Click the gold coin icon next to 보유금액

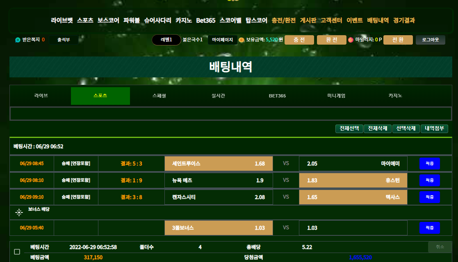click(242, 40)
